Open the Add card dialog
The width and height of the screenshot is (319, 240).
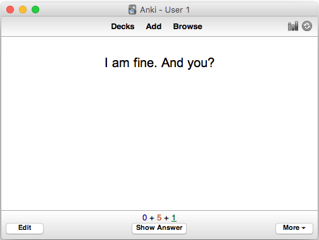tap(154, 27)
